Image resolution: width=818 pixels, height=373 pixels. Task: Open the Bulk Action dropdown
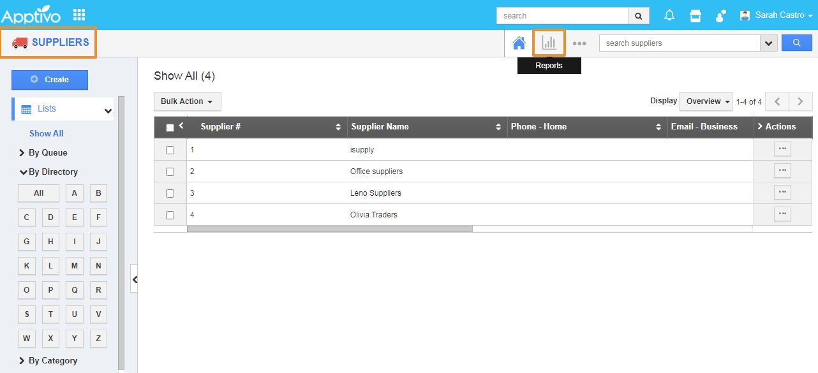tap(187, 101)
